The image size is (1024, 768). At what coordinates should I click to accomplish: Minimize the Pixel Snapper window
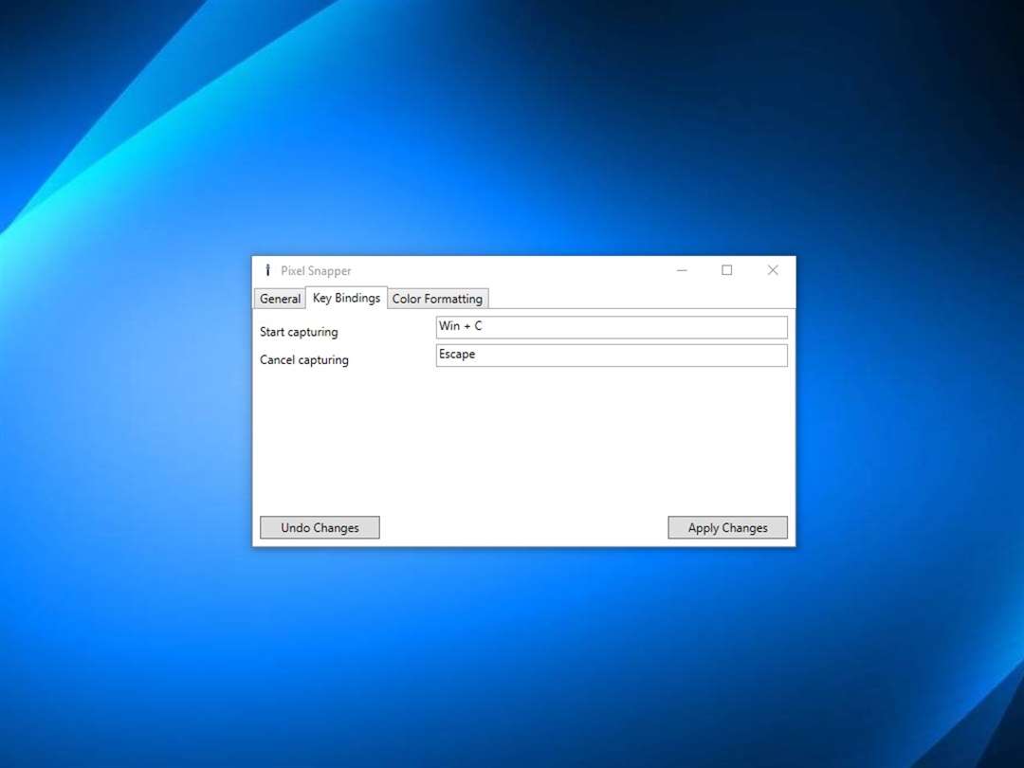pyautogui.click(x=682, y=270)
